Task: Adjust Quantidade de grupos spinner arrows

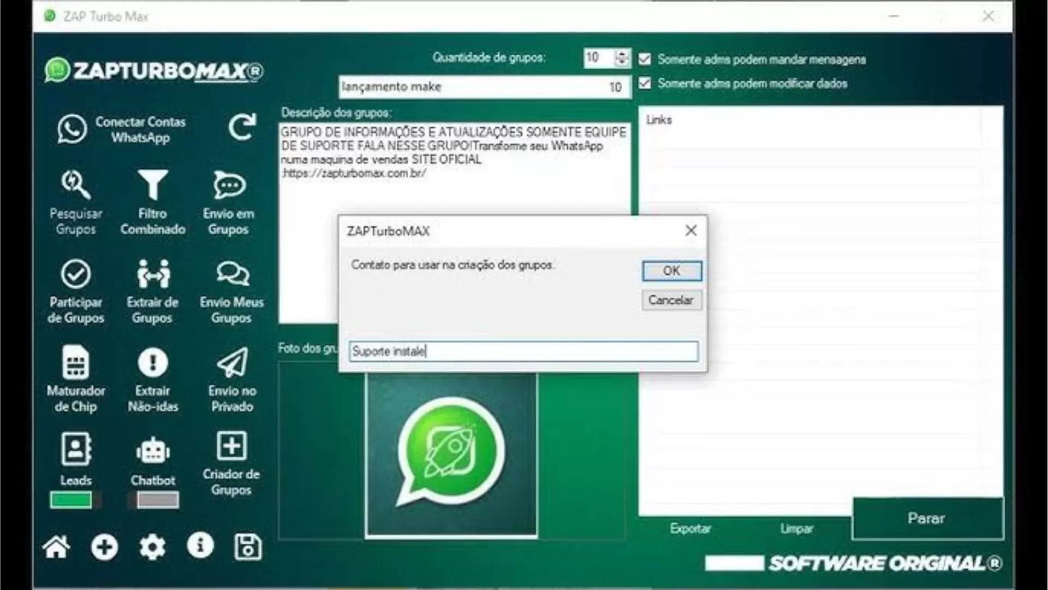Action: pyautogui.click(x=622, y=57)
